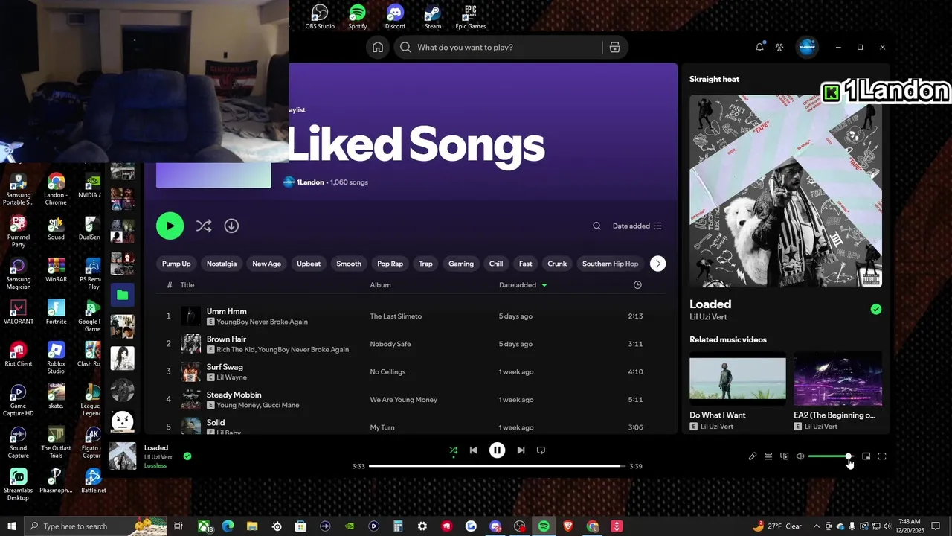Screen dimensions: 952x536
Task: Filter by the Smooth chip
Action: [349, 264]
